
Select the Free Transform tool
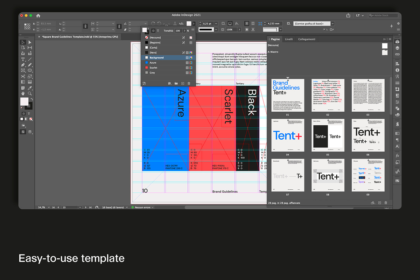pos(30,76)
